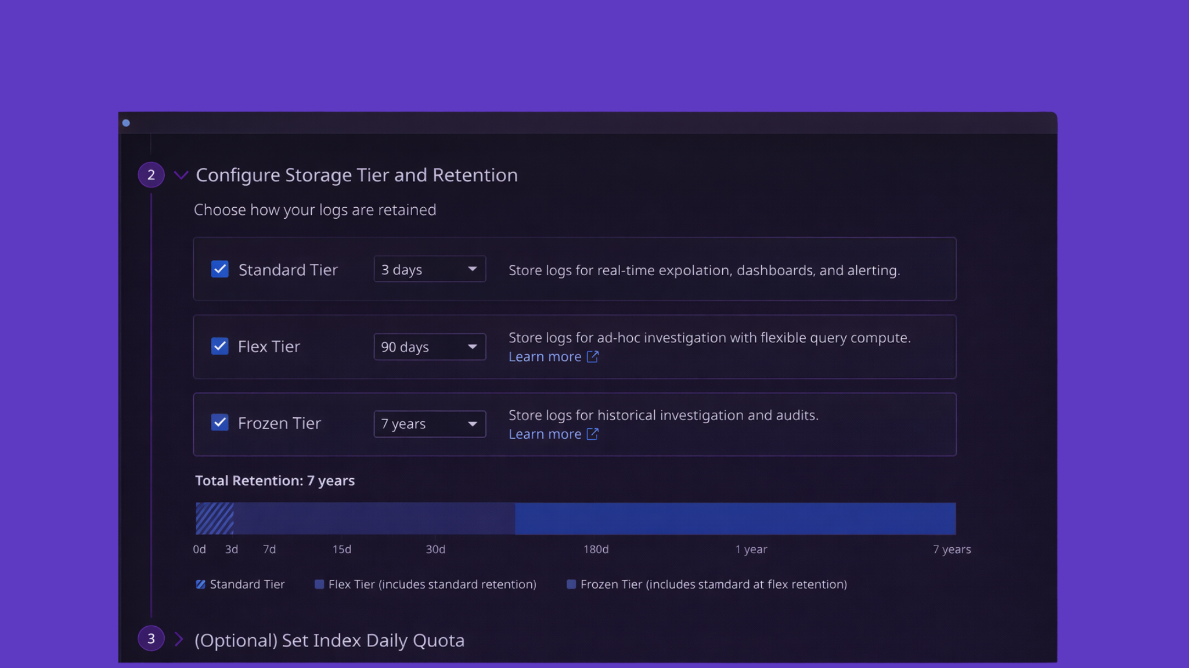Image resolution: width=1189 pixels, height=668 pixels.
Task: Open the Frozen Tier Learn more link
Action: (545, 434)
